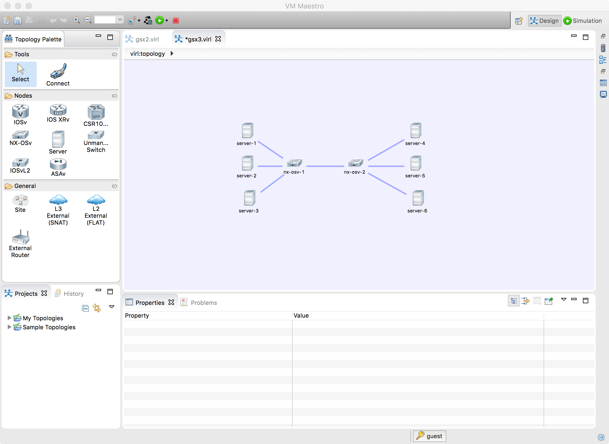Expand the My Topologies tree item
Image resolution: width=609 pixels, height=444 pixels.
pyautogui.click(x=9, y=318)
